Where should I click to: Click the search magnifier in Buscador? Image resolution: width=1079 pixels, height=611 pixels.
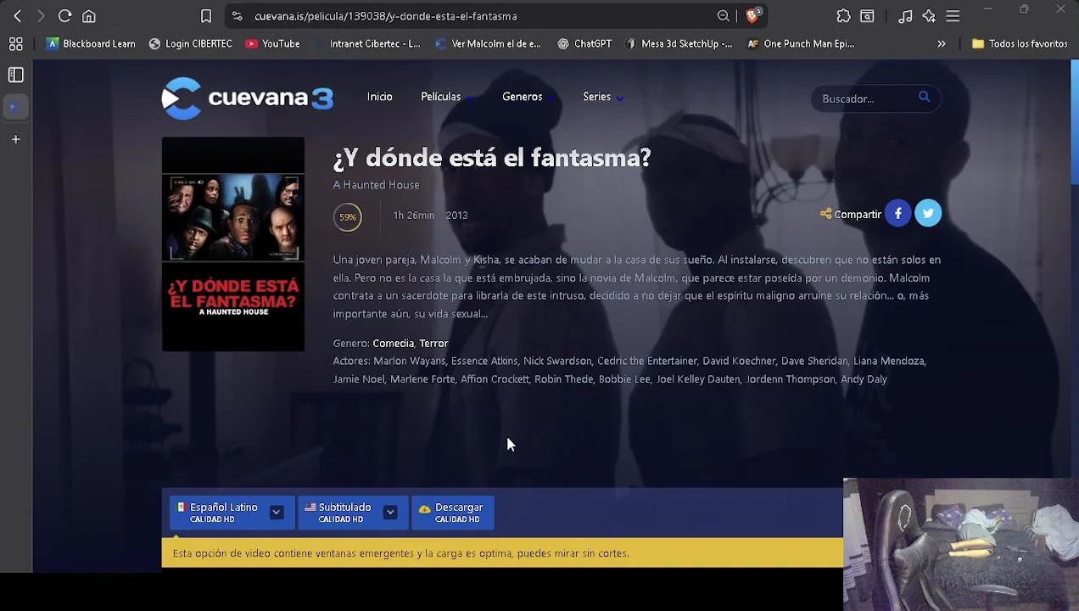pos(924,97)
